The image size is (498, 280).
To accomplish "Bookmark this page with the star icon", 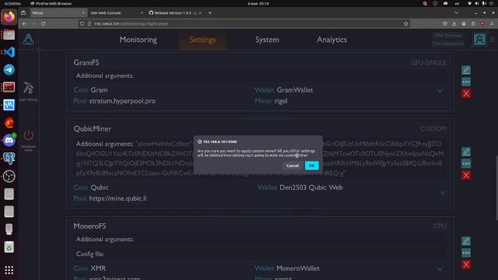I will (405, 24).
